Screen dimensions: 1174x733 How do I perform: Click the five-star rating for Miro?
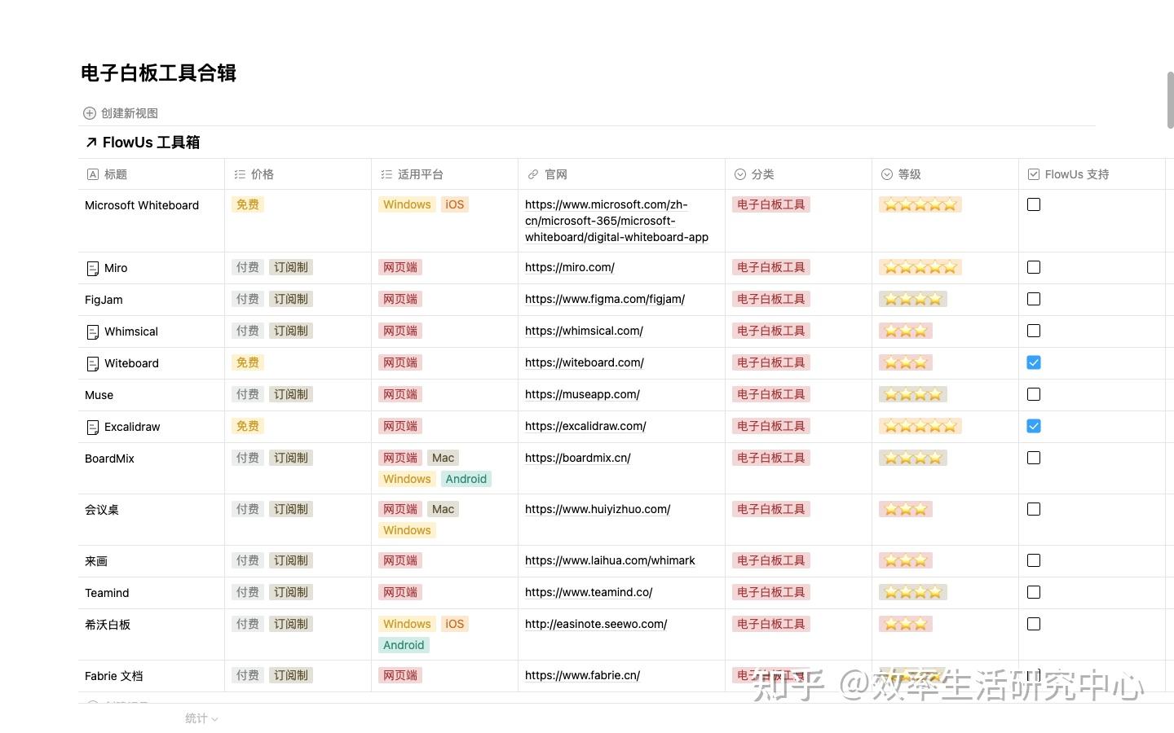point(920,267)
